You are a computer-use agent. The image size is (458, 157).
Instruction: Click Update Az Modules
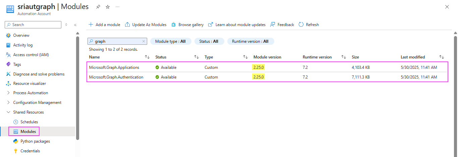pos(146,25)
